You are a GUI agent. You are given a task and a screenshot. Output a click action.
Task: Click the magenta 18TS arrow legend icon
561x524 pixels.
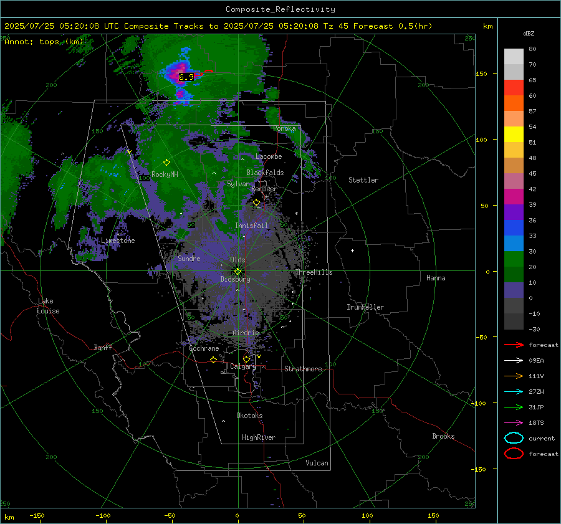(514, 423)
